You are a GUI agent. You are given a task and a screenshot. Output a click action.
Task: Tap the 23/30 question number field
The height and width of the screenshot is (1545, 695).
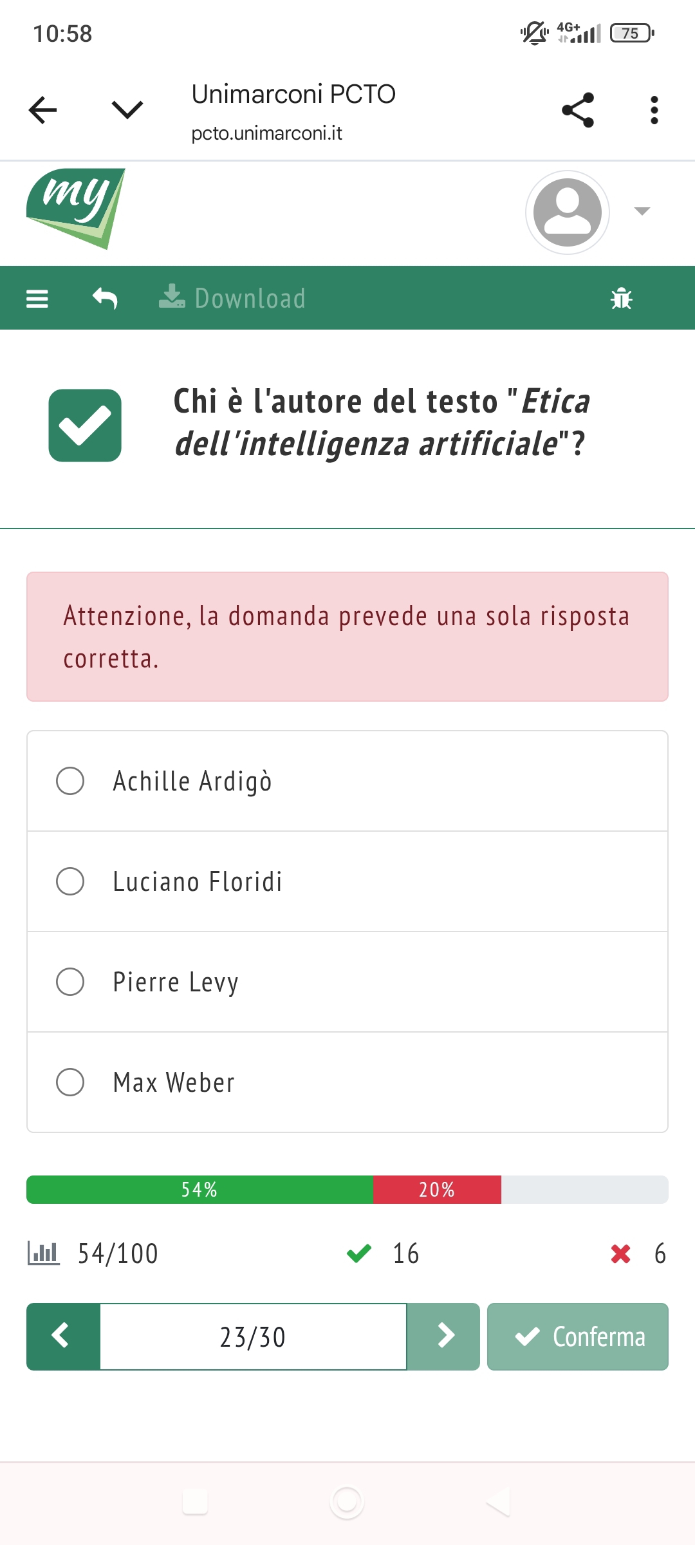(x=253, y=1336)
